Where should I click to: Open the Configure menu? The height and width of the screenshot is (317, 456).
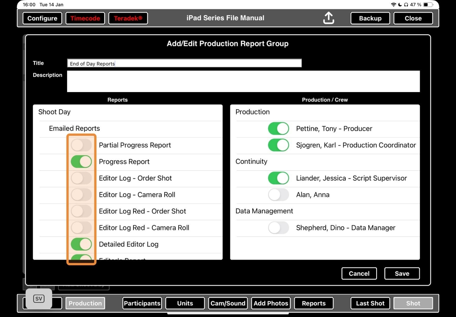tap(42, 18)
